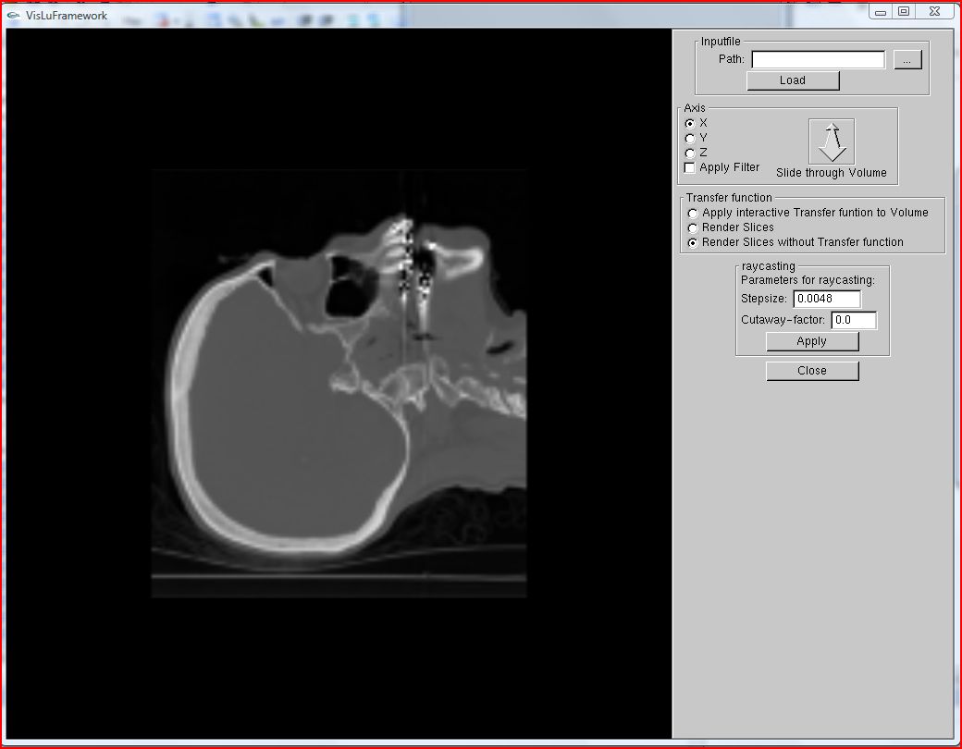This screenshot has height=749, width=962.
Task: Enable the Apply Filter checkbox
Action: (x=690, y=167)
